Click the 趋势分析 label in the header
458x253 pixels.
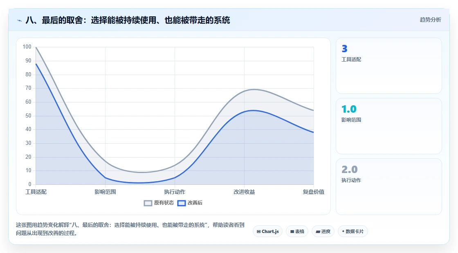pos(430,20)
